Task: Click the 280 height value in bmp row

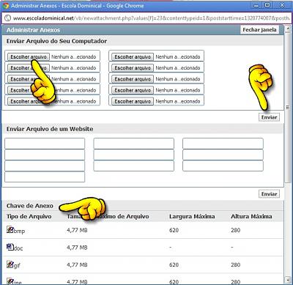Action: 236,230
